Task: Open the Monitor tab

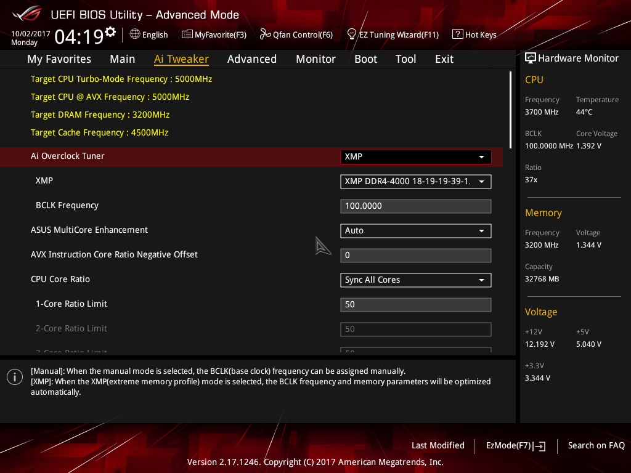Action: 315,59
